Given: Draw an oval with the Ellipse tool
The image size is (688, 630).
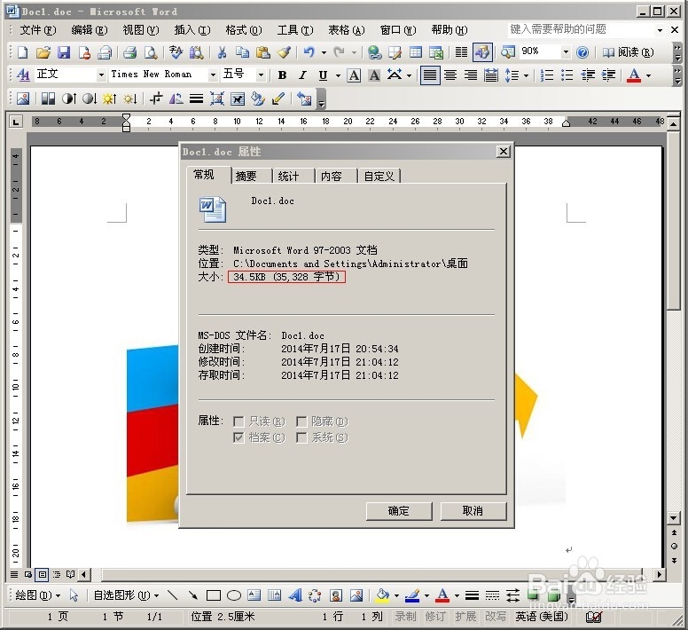Looking at the screenshot, I should [x=234, y=595].
